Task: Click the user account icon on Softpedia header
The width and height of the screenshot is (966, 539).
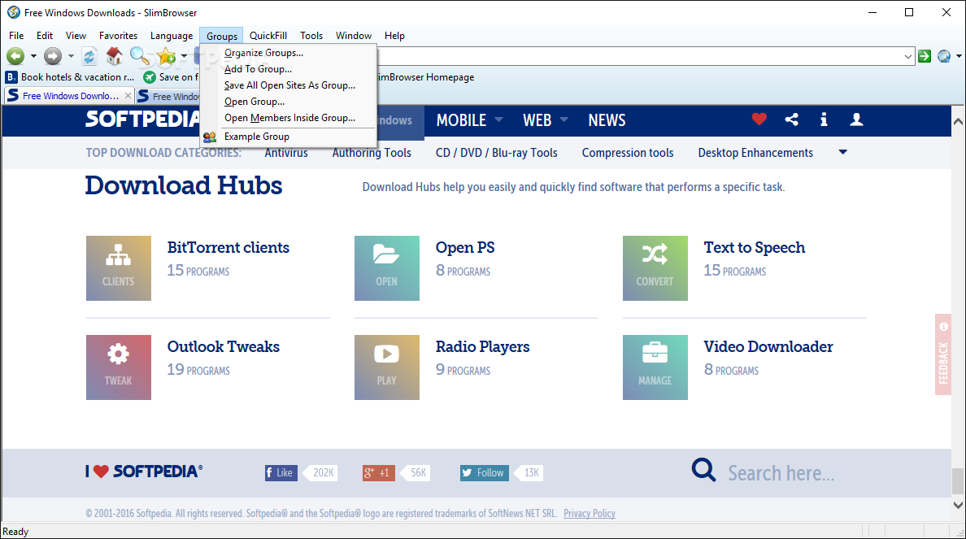Action: click(856, 120)
